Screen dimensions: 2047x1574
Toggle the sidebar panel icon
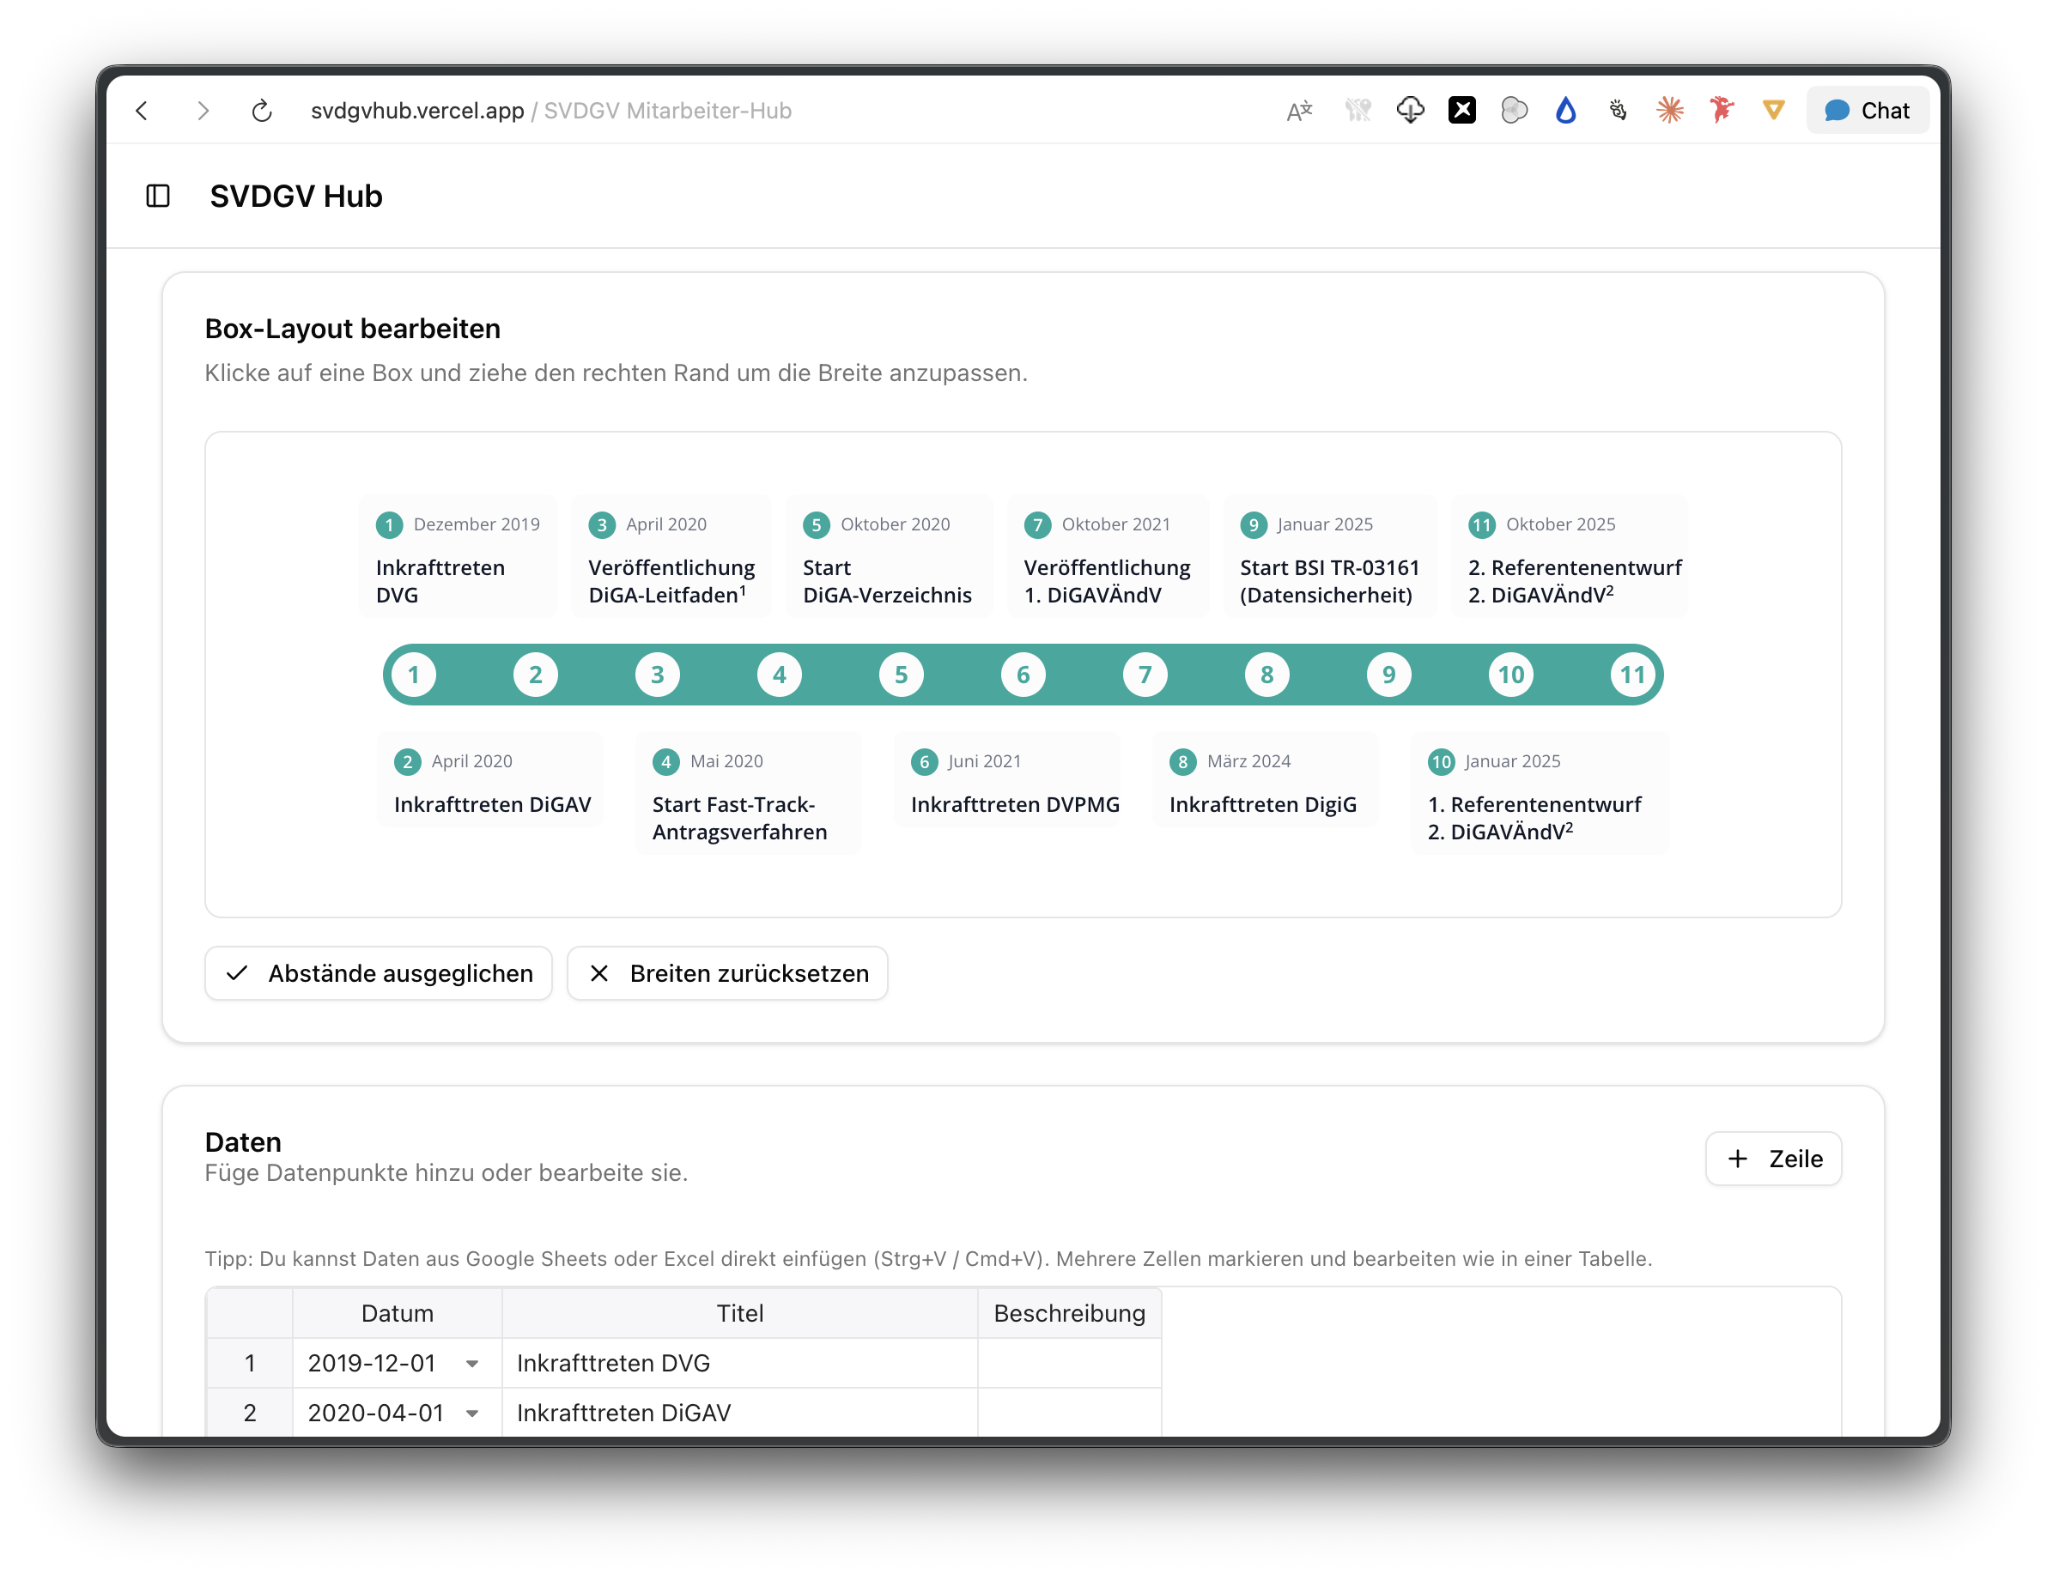pyautogui.click(x=157, y=196)
